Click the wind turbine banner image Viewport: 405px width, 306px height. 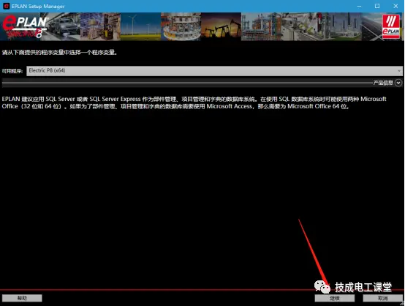coord(140,26)
